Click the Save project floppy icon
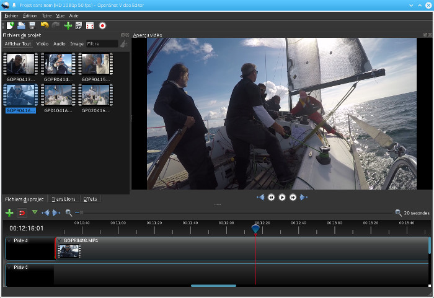The height and width of the screenshot is (298, 434). point(32,25)
